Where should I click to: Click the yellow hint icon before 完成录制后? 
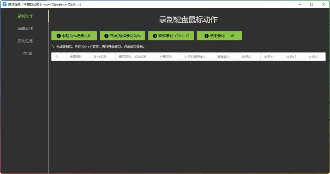click(53, 47)
